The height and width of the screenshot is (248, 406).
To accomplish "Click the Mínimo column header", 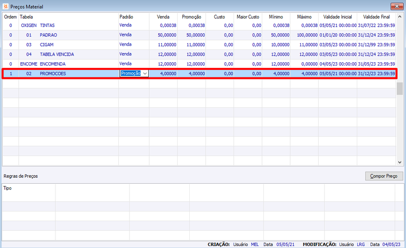I will point(276,17).
